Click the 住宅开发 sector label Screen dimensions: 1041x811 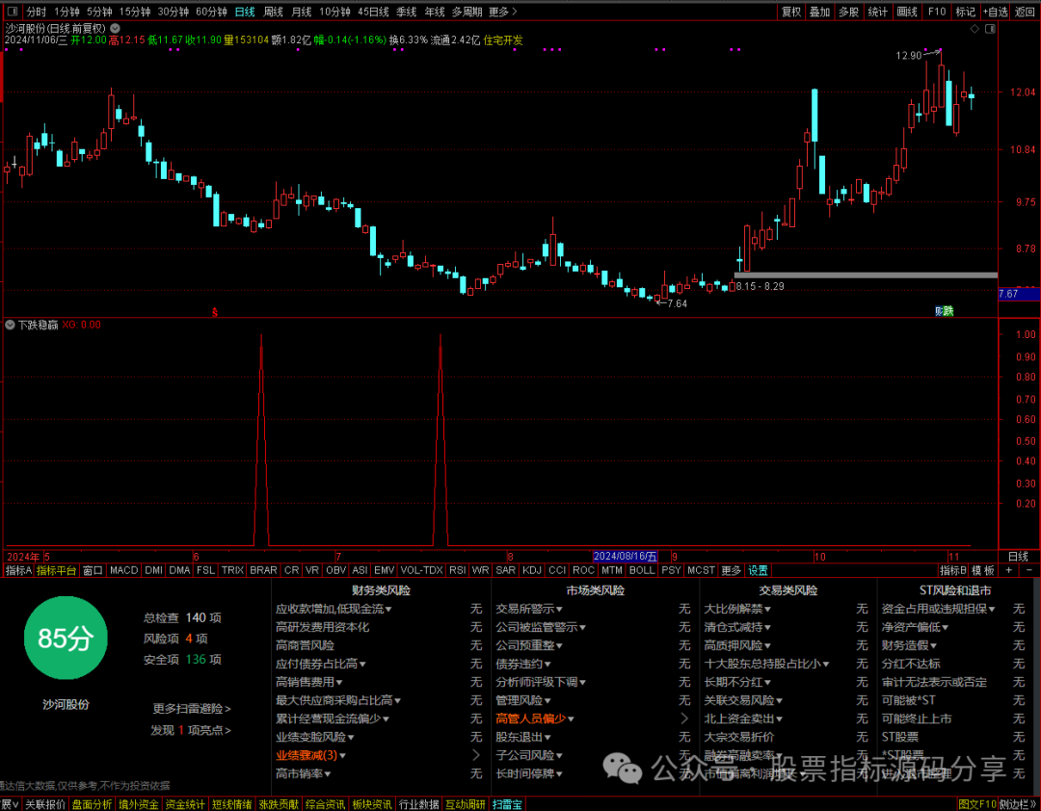point(503,39)
